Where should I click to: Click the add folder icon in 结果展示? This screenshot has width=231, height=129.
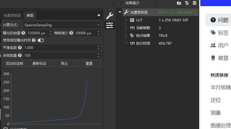pos(179,3)
